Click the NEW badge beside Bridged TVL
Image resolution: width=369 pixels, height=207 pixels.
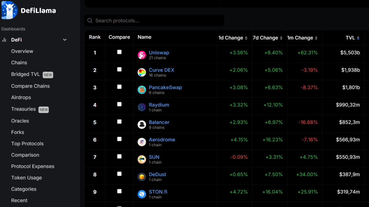[x=48, y=75]
